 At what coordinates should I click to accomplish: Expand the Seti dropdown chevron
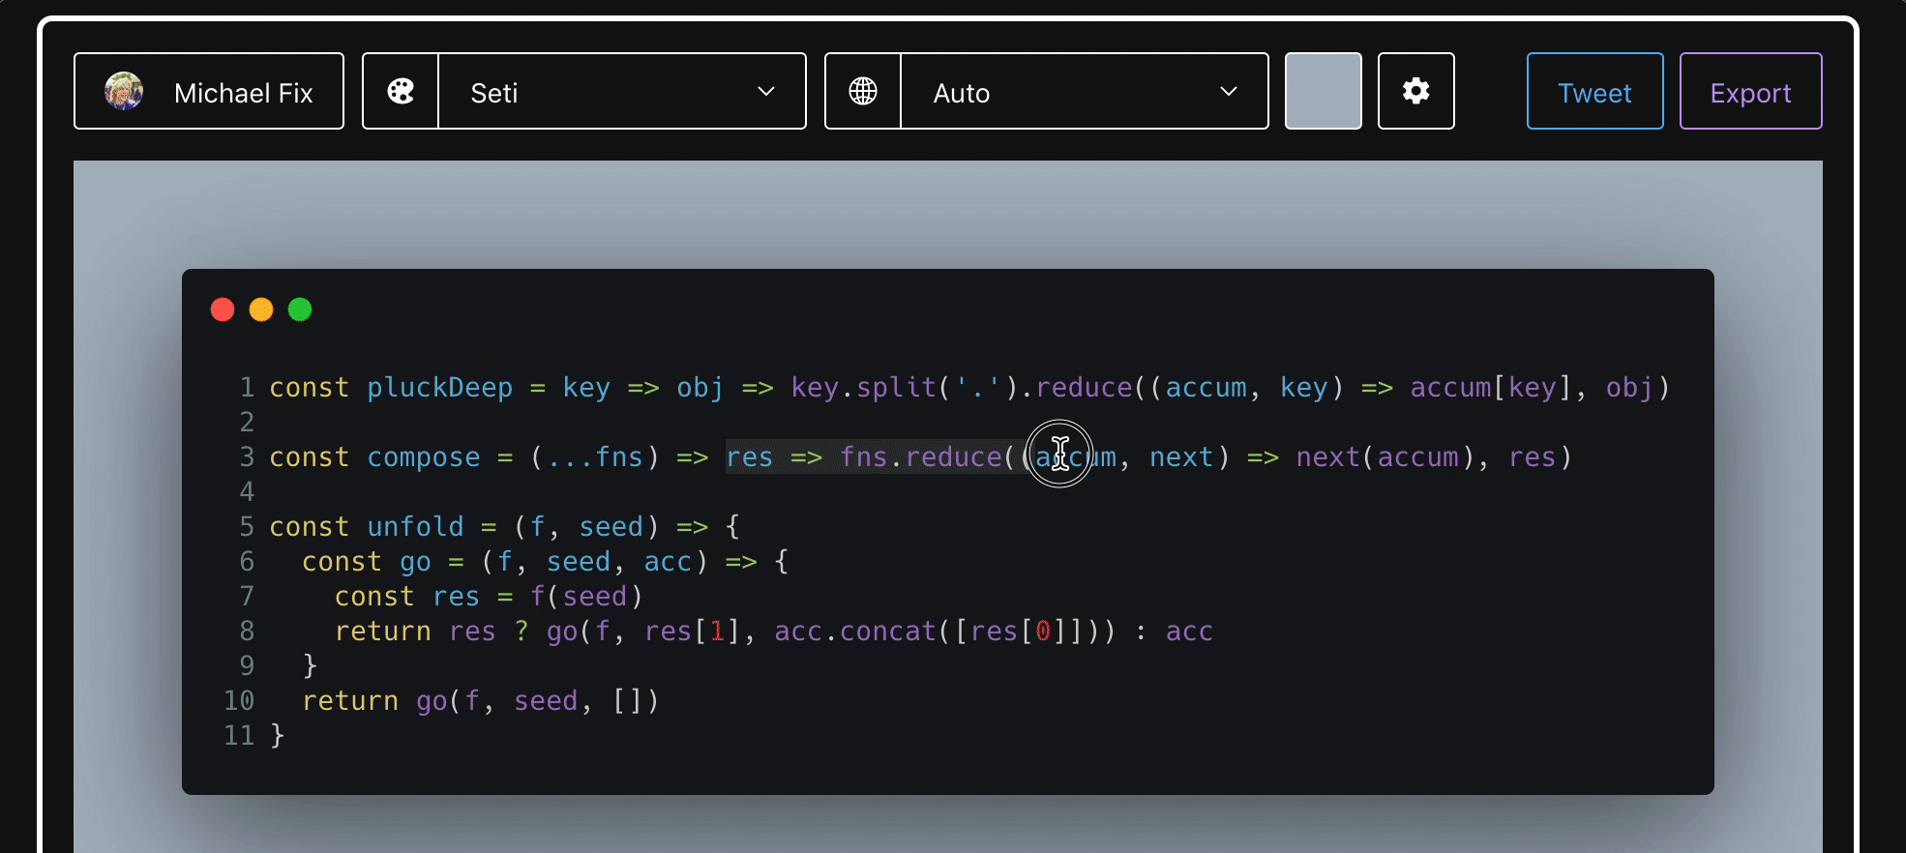click(766, 91)
